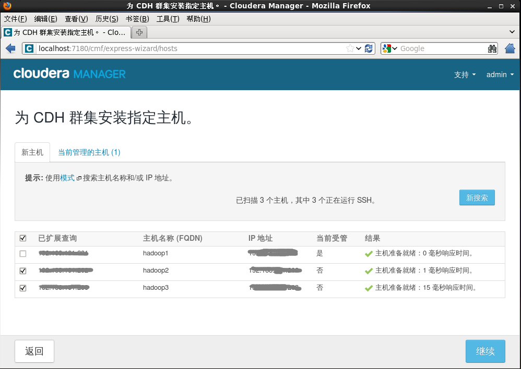Click the Firefox logo in the title bar

click(x=7, y=6)
